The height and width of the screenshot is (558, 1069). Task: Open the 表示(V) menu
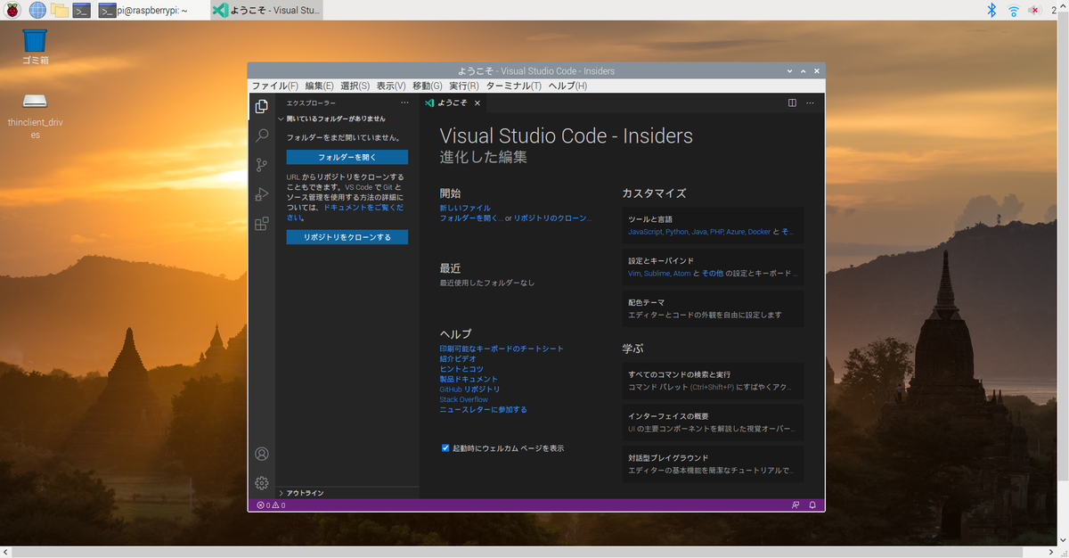pyautogui.click(x=390, y=86)
